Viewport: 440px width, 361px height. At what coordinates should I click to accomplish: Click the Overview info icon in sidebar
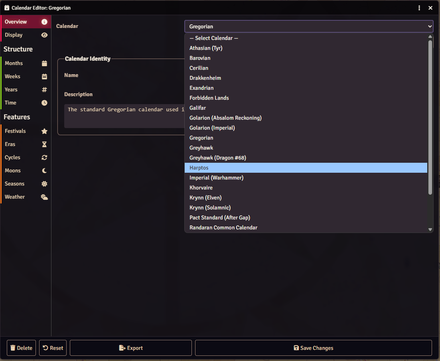(44, 22)
